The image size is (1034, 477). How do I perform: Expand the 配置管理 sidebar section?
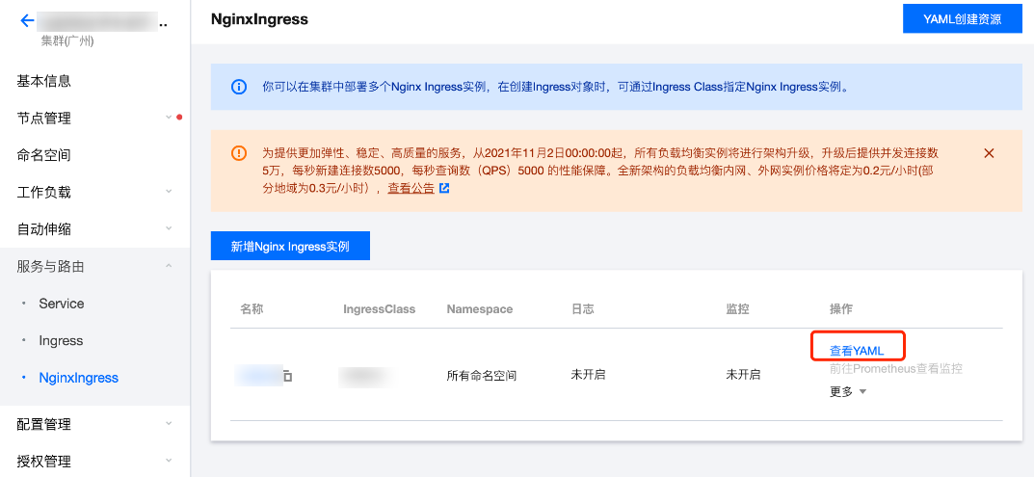pyautogui.click(x=95, y=424)
